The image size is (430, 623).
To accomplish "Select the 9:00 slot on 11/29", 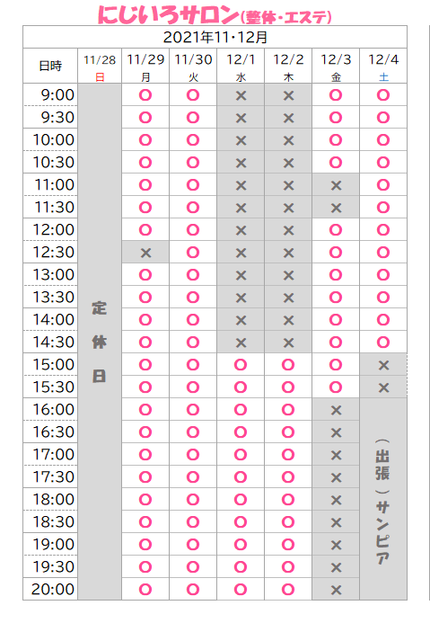I will (145, 95).
